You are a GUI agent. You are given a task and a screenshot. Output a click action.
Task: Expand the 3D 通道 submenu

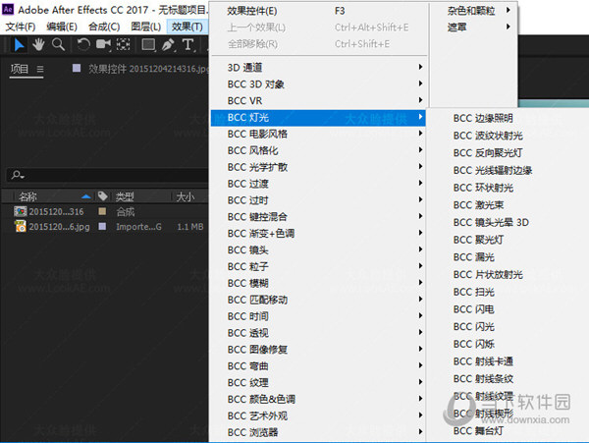[x=318, y=67]
